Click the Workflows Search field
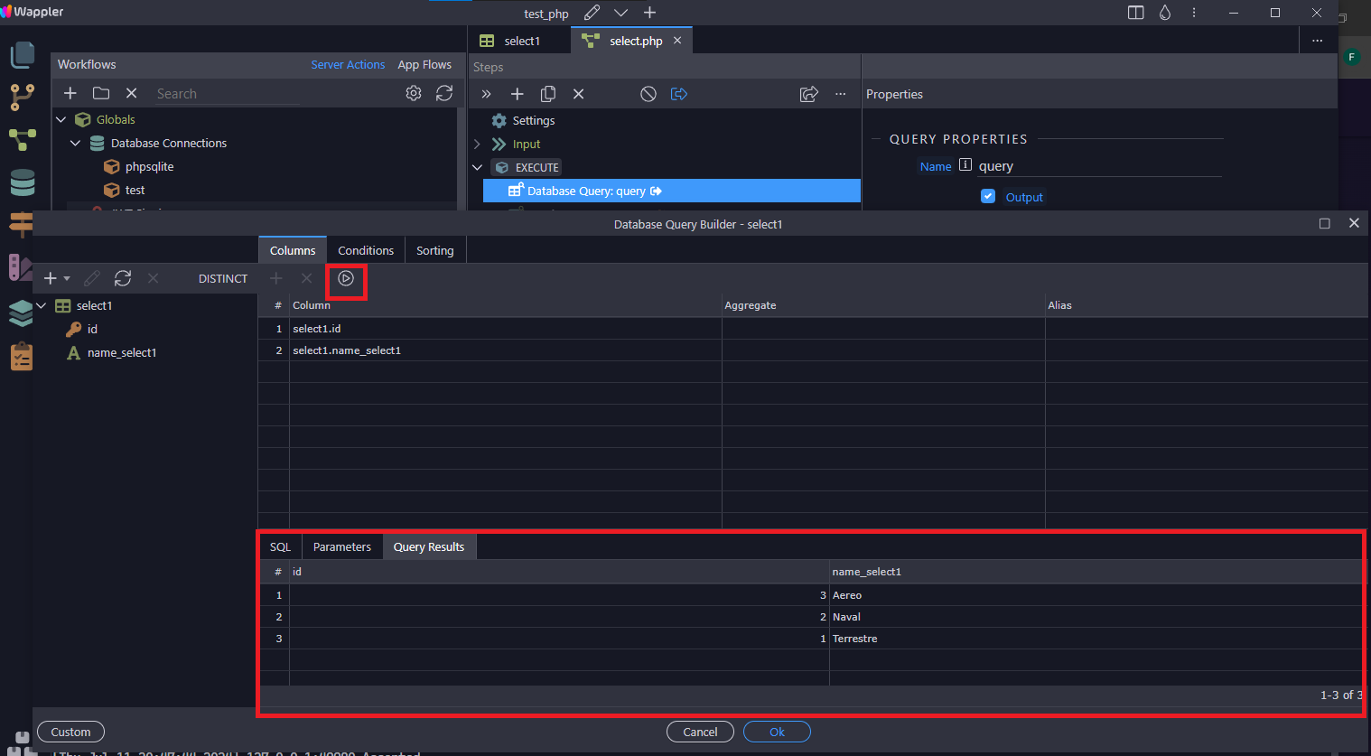This screenshot has width=1371, height=756. coord(226,94)
